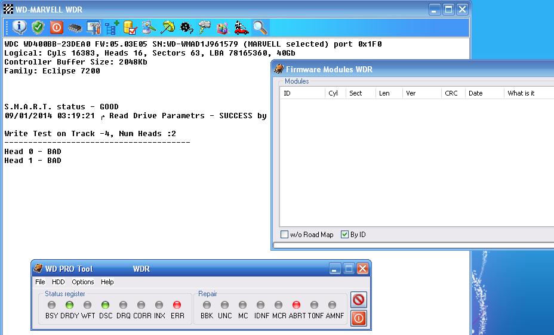Click the TONF repair indicator light
Screen dimensions: 554x335
coord(315,305)
